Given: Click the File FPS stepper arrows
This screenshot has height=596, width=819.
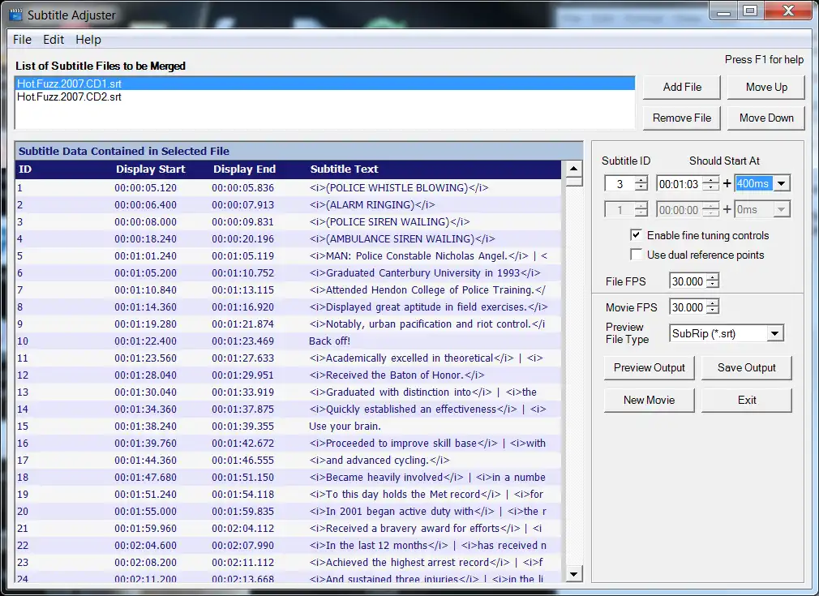Looking at the screenshot, I should pos(713,281).
